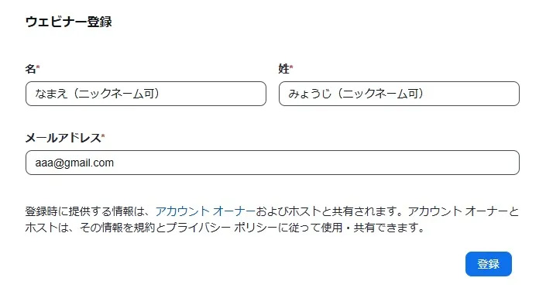Viewport: 546px width, 288px height.
Task: Click the 名 first name input field
Action: click(x=146, y=94)
